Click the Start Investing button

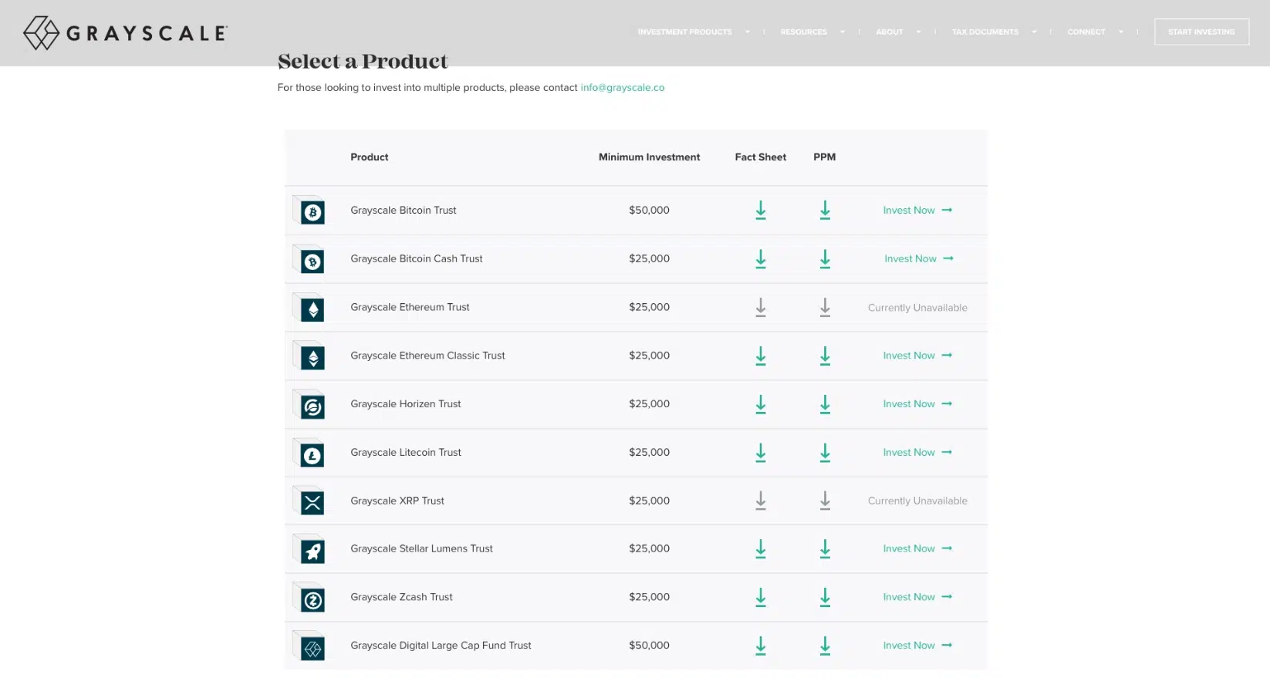[1201, 32]
